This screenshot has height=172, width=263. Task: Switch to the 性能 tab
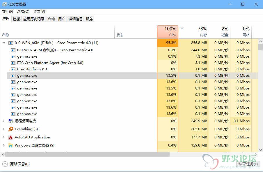16,19
